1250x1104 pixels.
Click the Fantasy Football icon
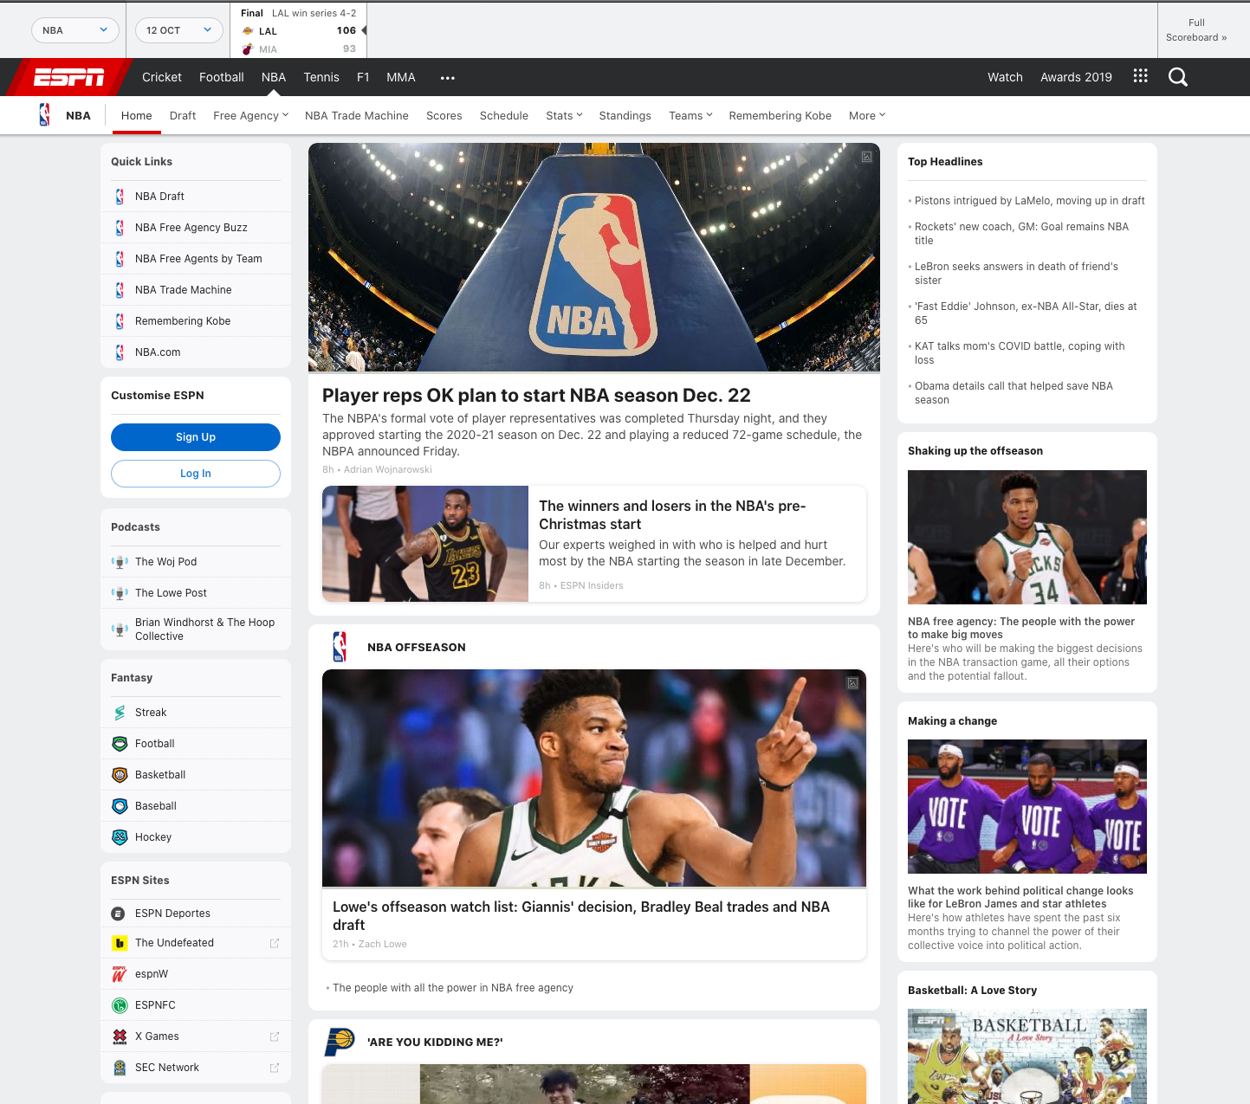tap(120, 744)
